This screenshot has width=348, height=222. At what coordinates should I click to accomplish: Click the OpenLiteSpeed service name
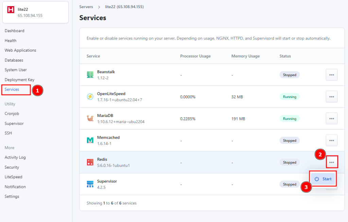coord(111,94)
